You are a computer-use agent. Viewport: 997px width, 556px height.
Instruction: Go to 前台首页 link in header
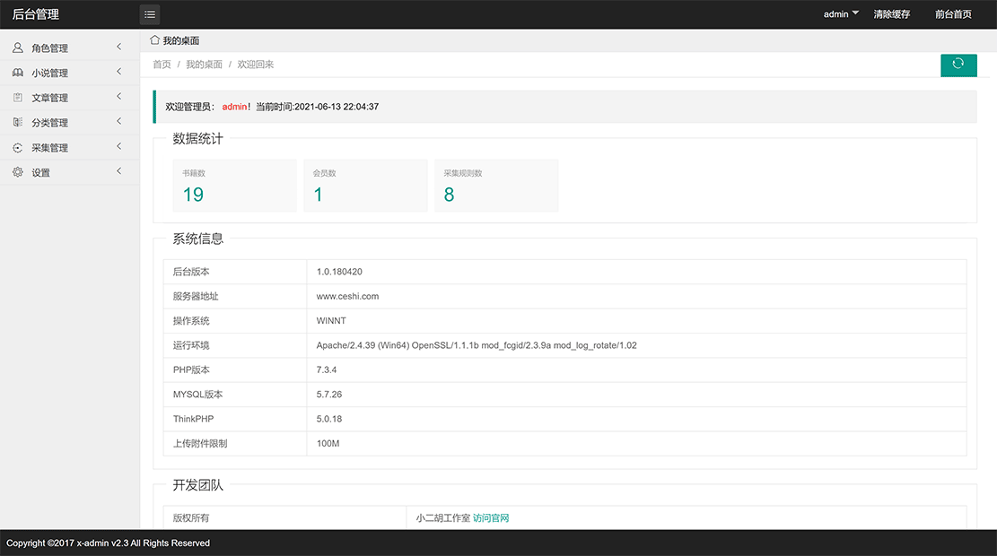point(953,14)
